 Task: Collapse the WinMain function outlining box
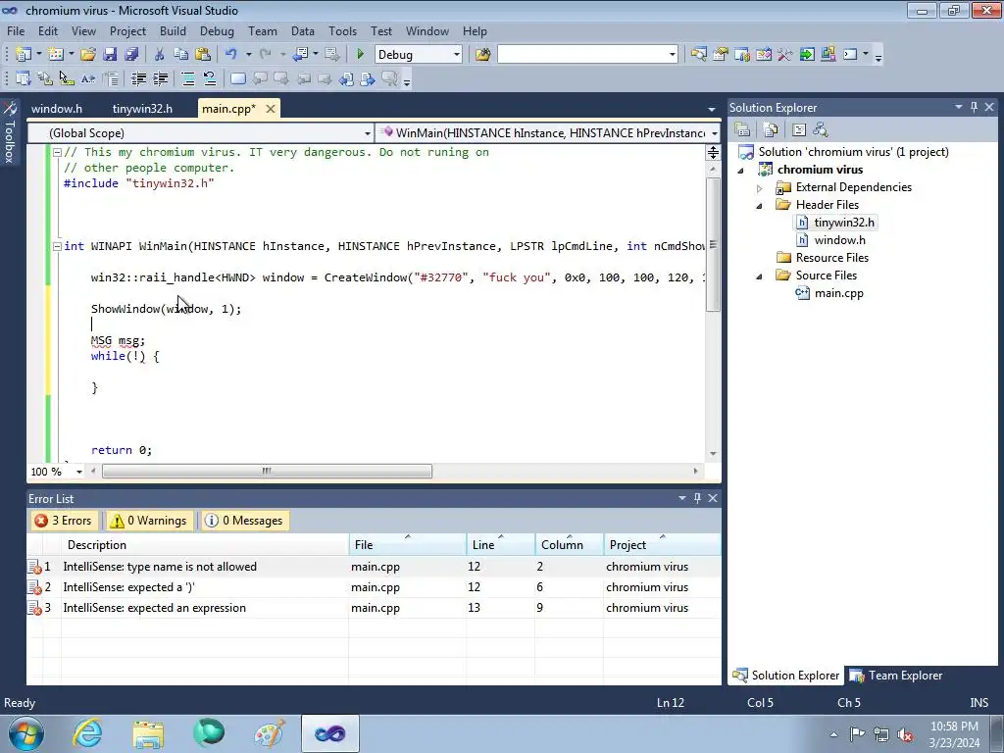57,246
